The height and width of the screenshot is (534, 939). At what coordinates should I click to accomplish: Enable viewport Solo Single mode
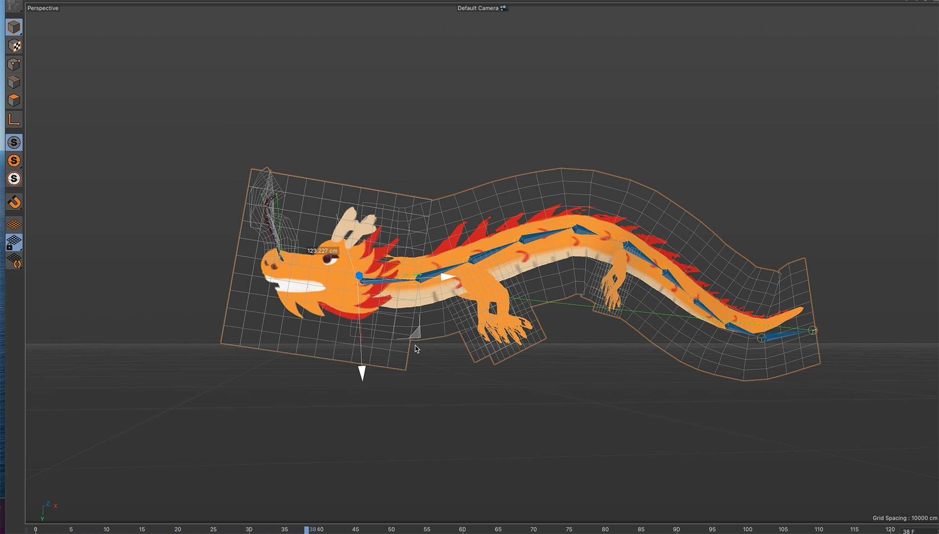coord(14,160)
